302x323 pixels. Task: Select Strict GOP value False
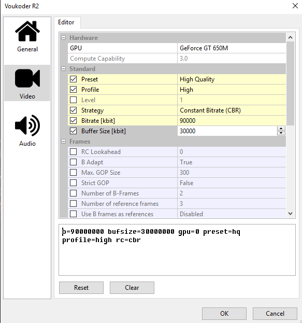tap(232, 182)
